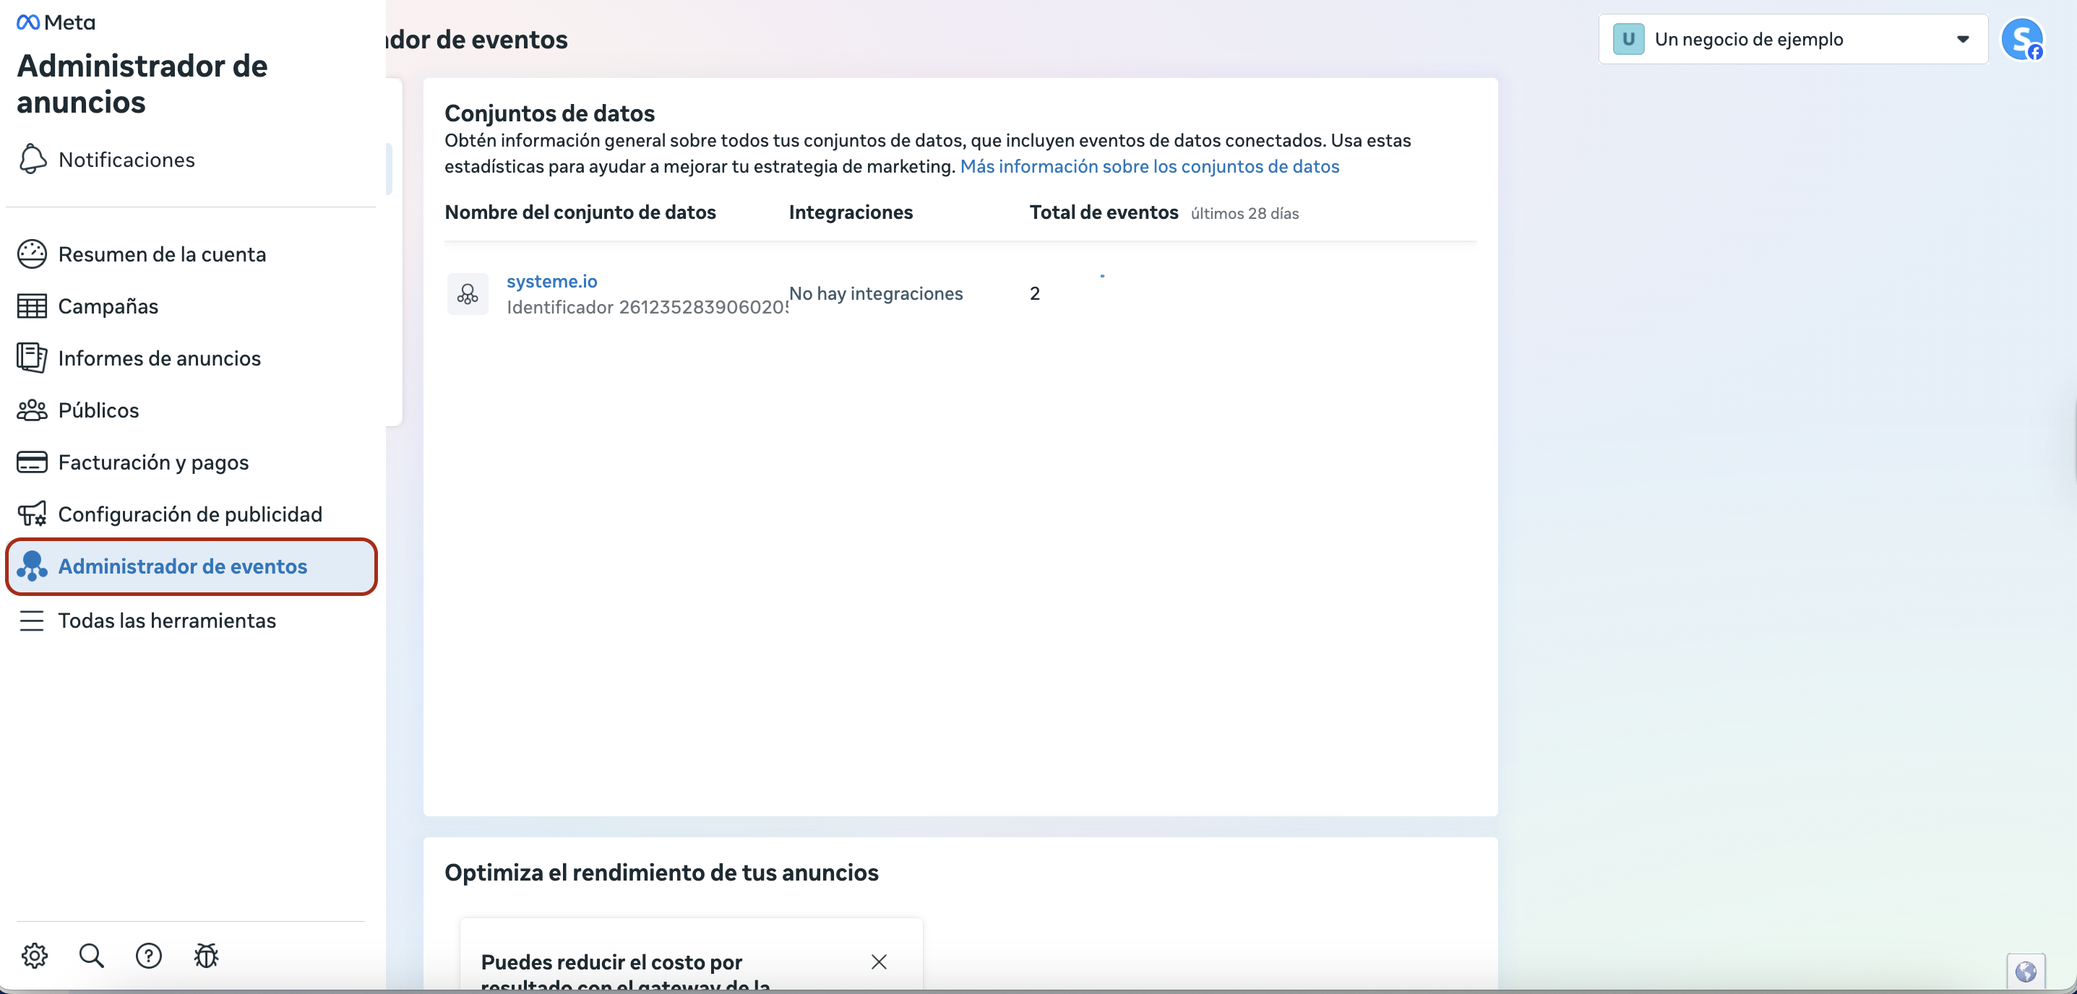The height and width of the screenshot is (994, 2077).
Task: Click the search magnifier icon
Action: pyautogui.click(x=91, y=955)
